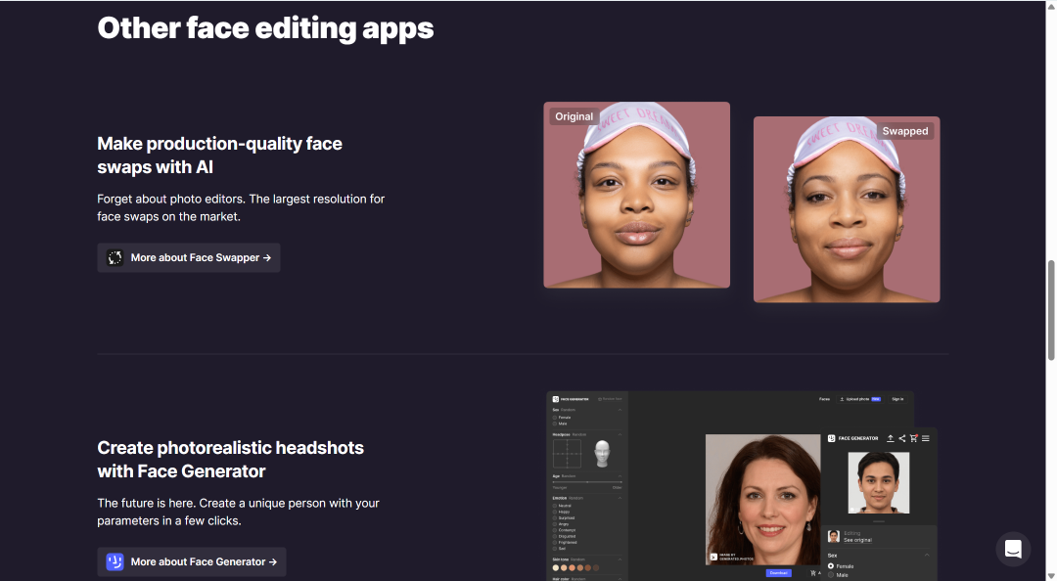Click the add-to-cart icon beside Download
1057x581 pixels.
[x=813, y=573]
